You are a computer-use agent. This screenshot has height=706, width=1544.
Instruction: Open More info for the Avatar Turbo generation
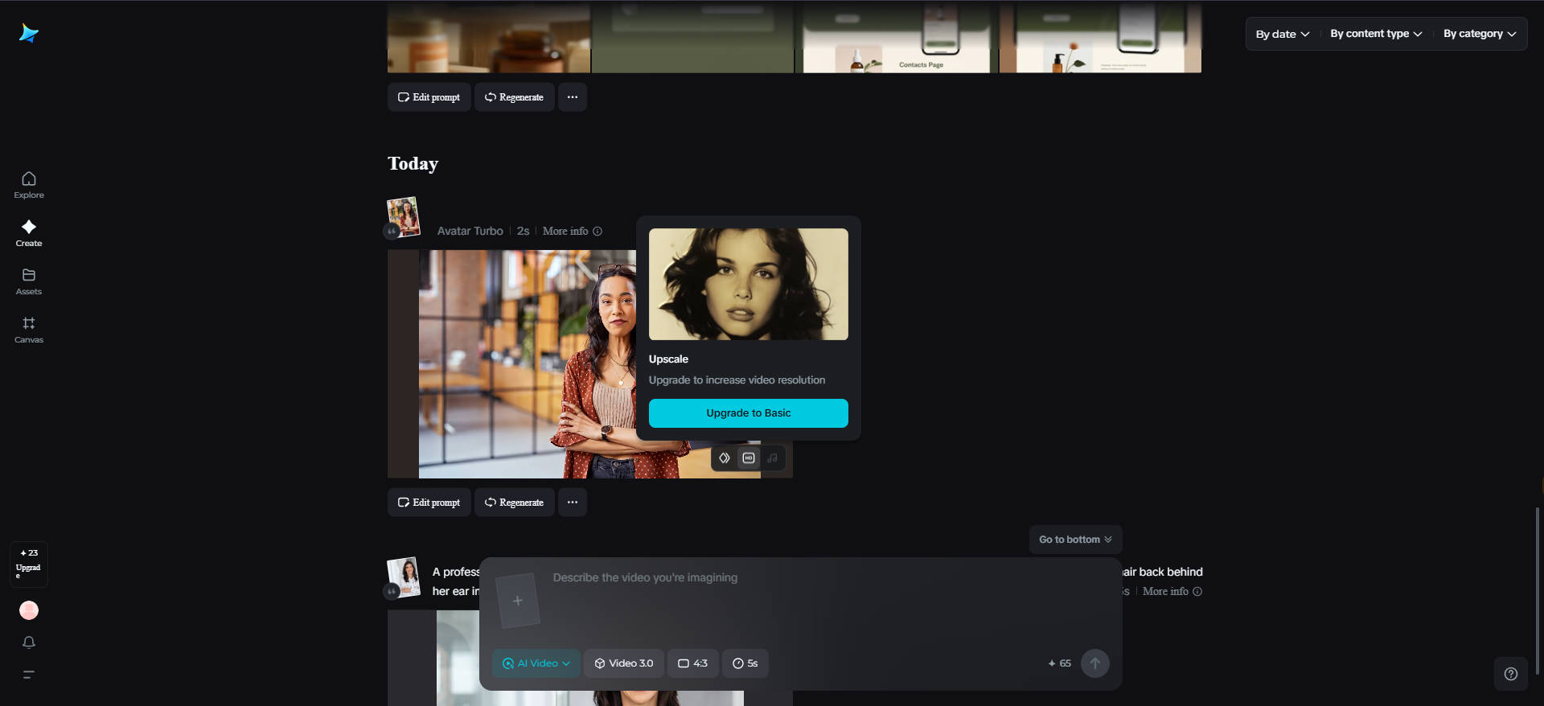[572, 232]
